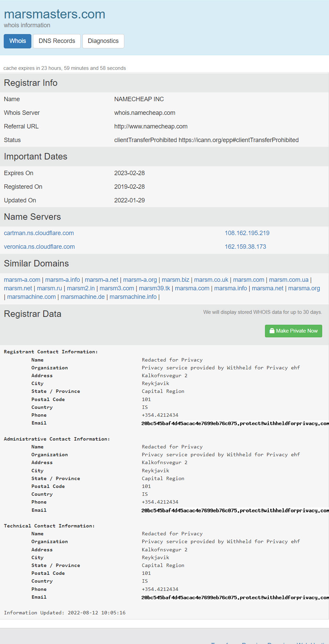Click the Important Dates heading
The height and width of the screenshot is (644, 329).
point(36,156)
